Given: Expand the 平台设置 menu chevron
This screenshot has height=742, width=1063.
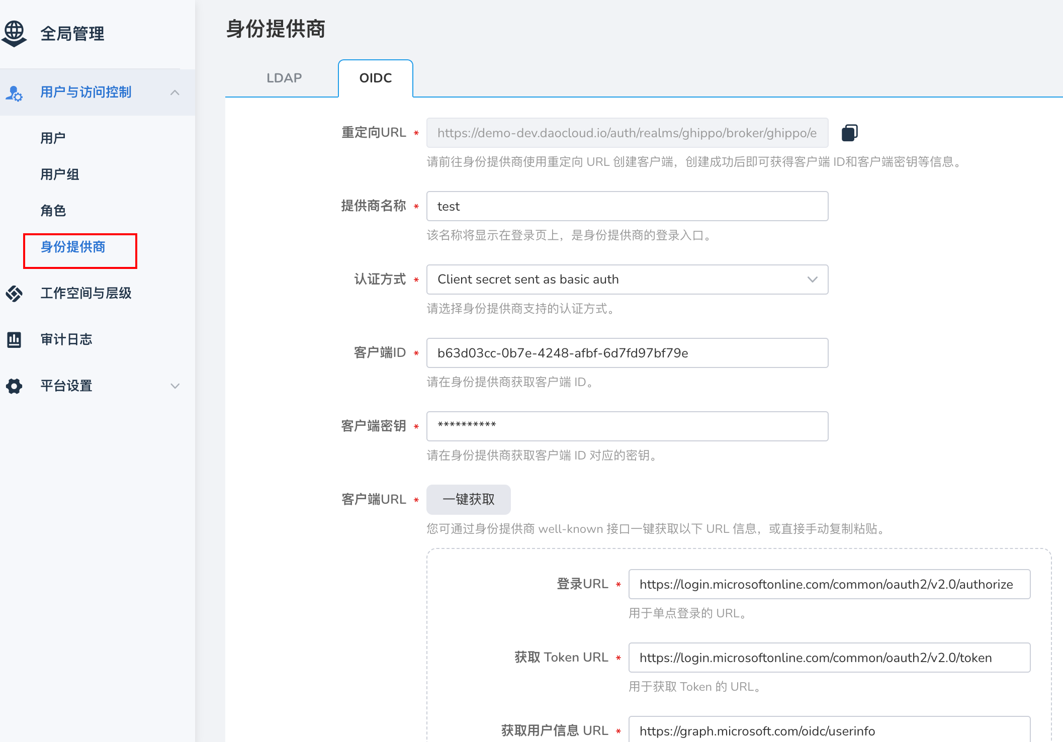Looking at the screenshot, I should 174,386.
